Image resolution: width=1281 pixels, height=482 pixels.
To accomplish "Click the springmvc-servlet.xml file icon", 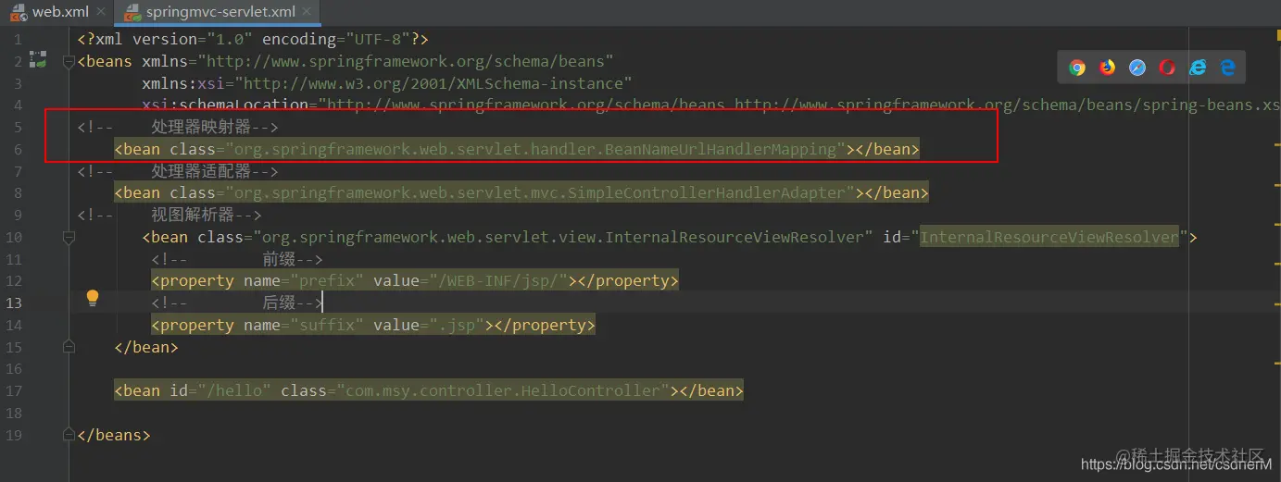I will click(133, 12).
